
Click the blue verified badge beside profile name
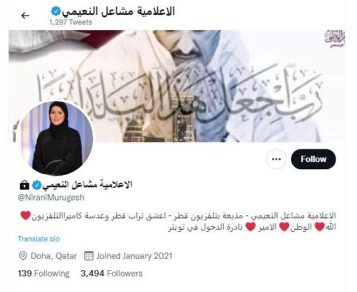tap(36, 185)
